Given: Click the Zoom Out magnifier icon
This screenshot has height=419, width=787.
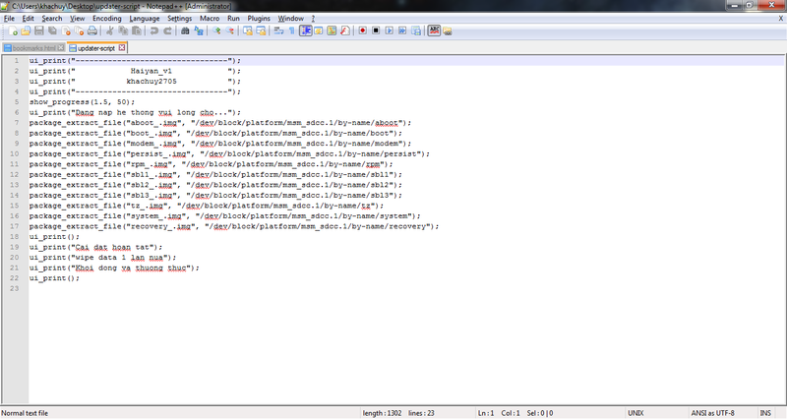Looking at the screenshot, I should pyautogui.click(x=230, y=31).
